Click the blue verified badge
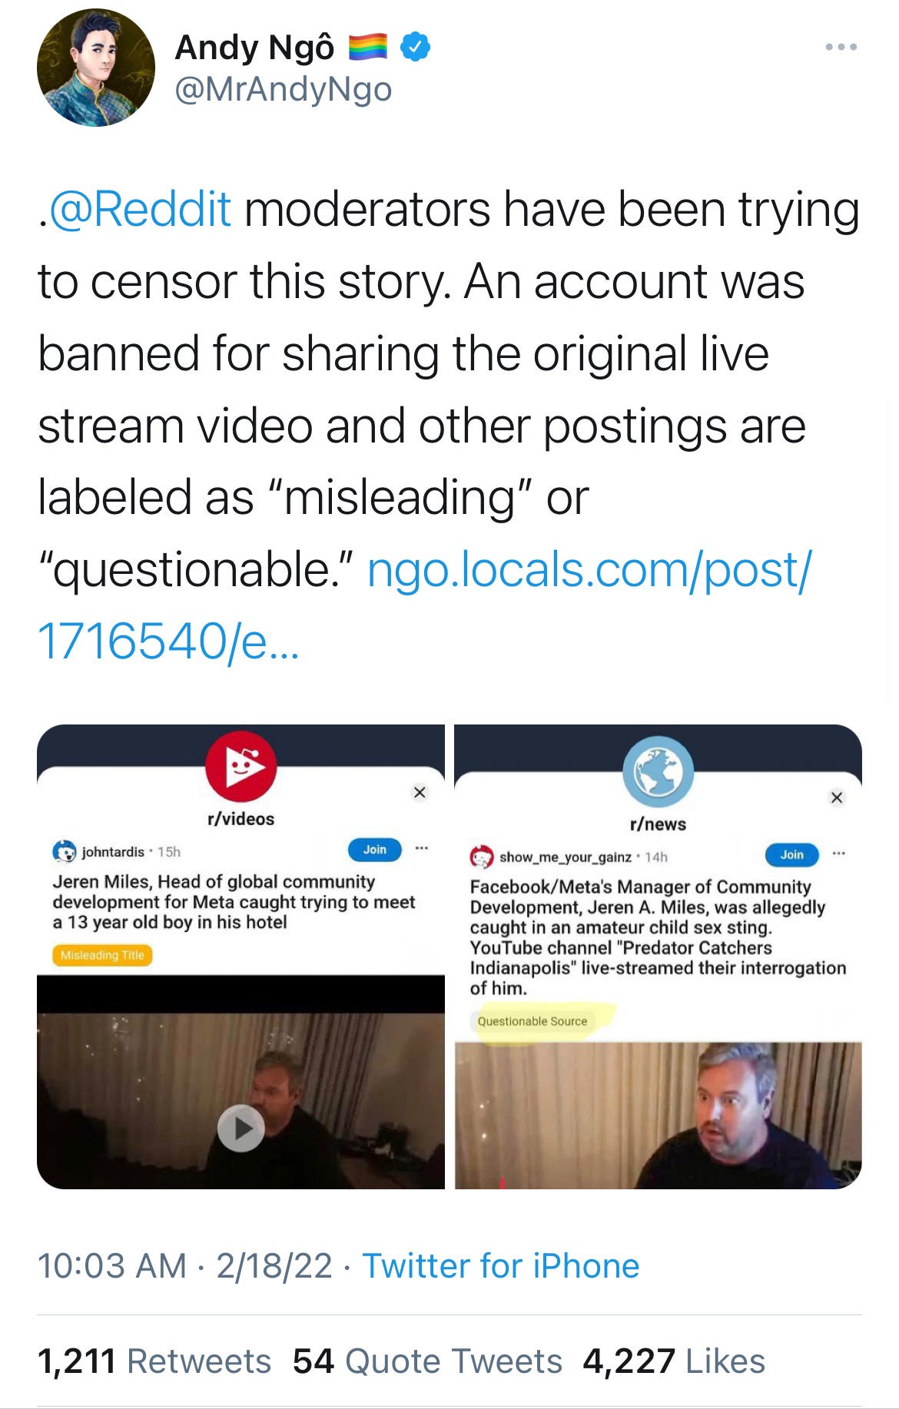The height and width of the screenshot is (1409, 899). pyautogui.click(x=416, y=48)
